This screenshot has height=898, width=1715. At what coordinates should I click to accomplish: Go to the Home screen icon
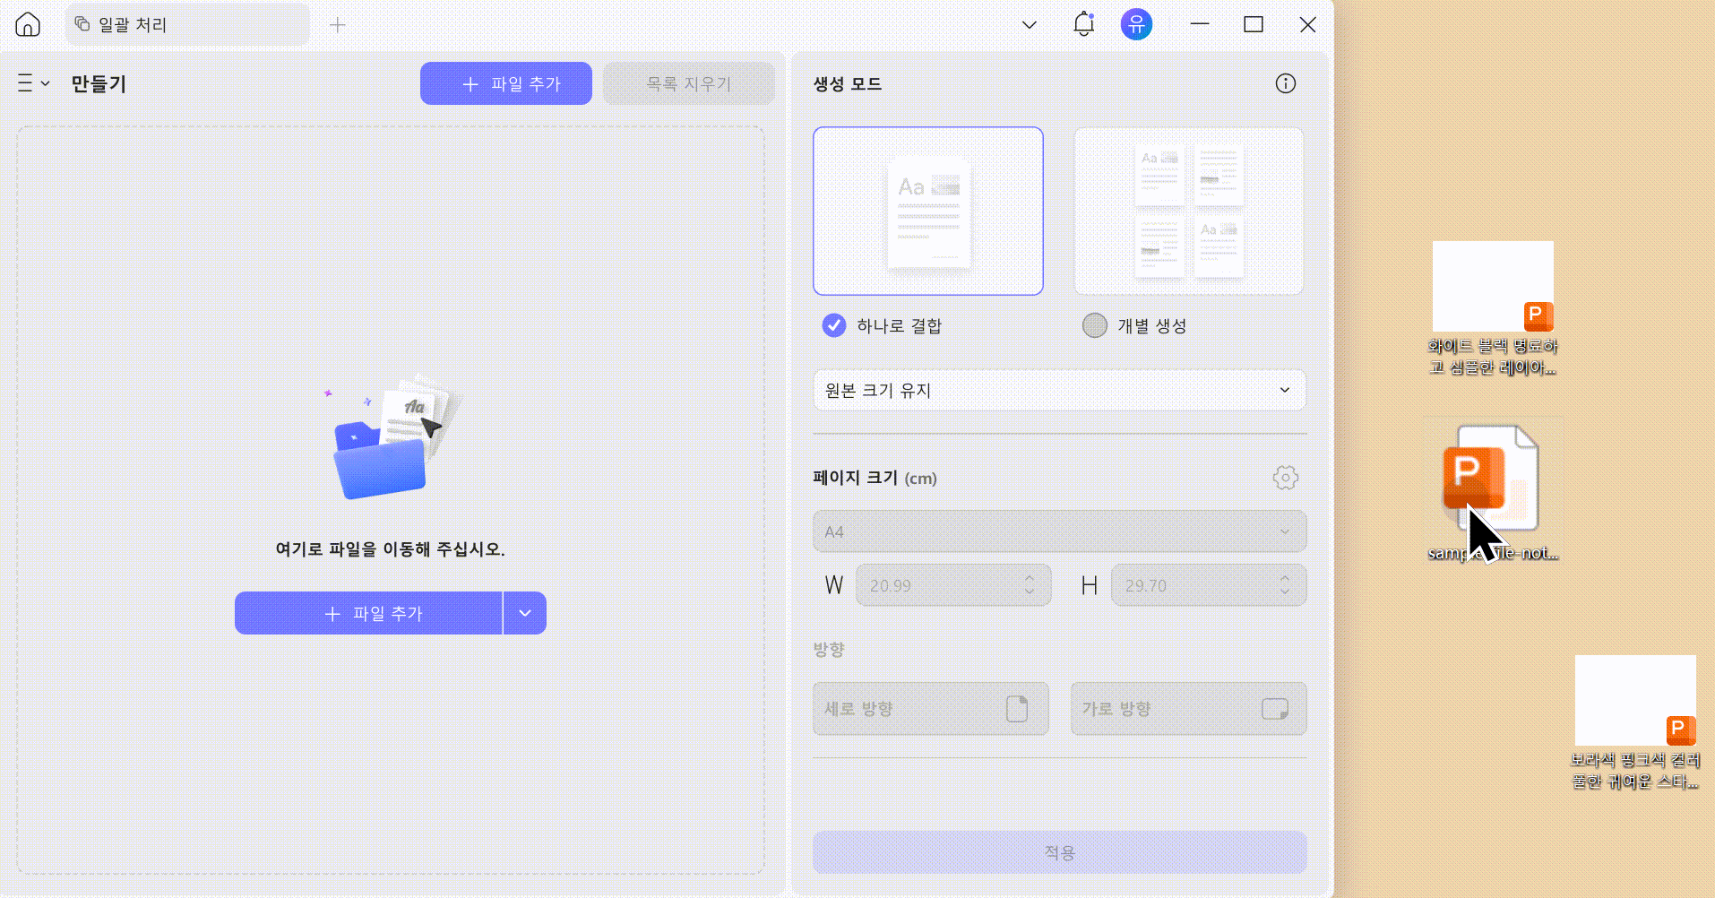pyautogui.click(x=28, y=24)
